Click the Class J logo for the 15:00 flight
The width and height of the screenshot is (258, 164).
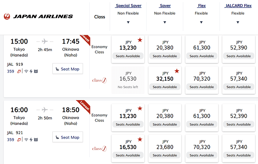[x=99, y=80]
